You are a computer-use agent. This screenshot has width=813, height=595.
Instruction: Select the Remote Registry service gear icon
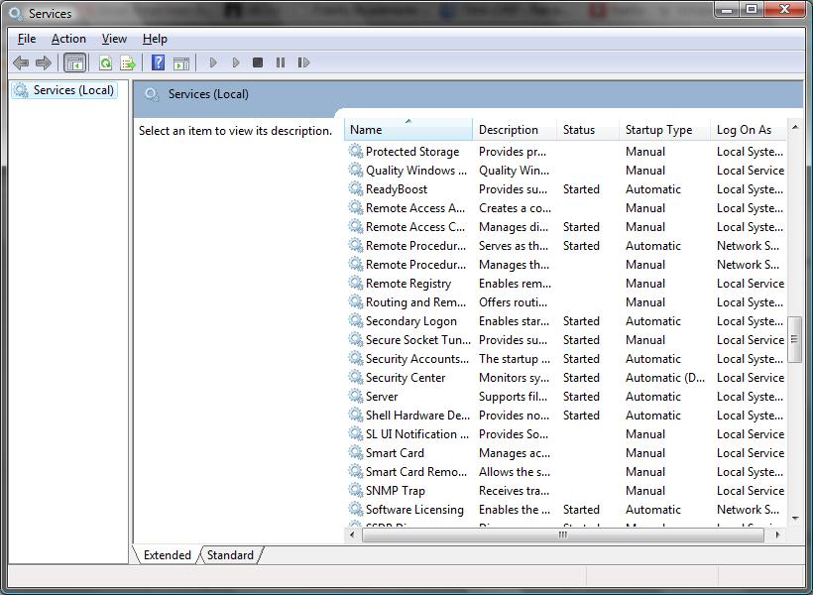point(355,283)
